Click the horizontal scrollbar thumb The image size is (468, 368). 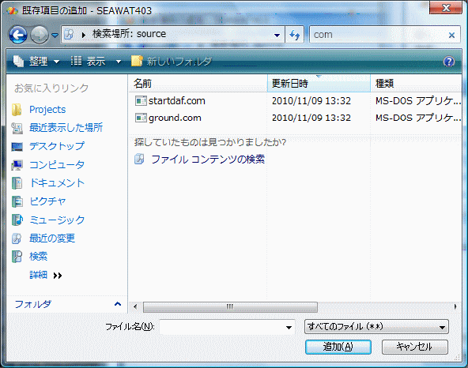(x=230, y=306)
